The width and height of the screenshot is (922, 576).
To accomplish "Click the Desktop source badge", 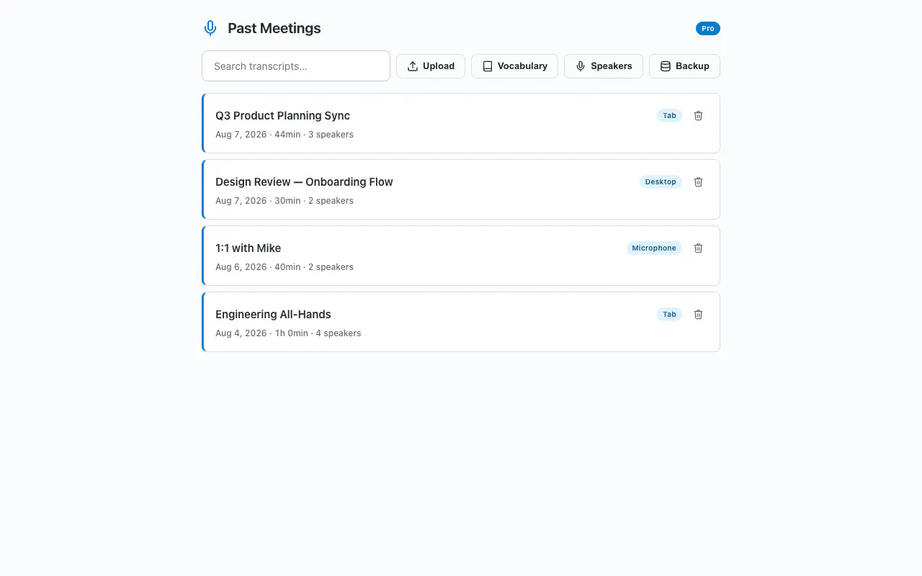I will (661, 182).
